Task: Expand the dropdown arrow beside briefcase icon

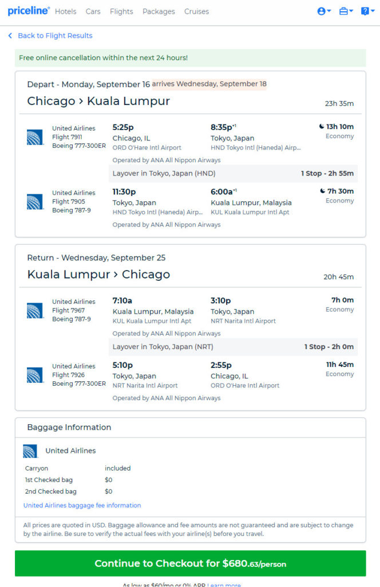Action: pyautogui.click(x=351, y=11)
